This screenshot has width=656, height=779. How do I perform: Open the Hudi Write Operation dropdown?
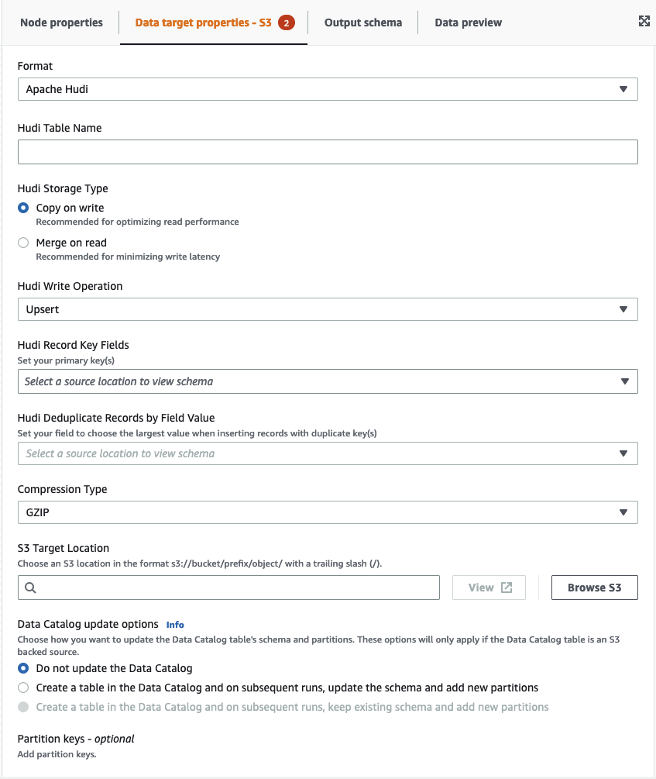pos(328,309)
